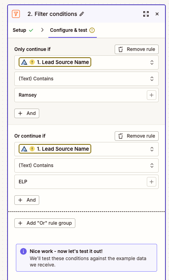Remove the Or continue if rule

pyautogui.click(x=136, y=136)
